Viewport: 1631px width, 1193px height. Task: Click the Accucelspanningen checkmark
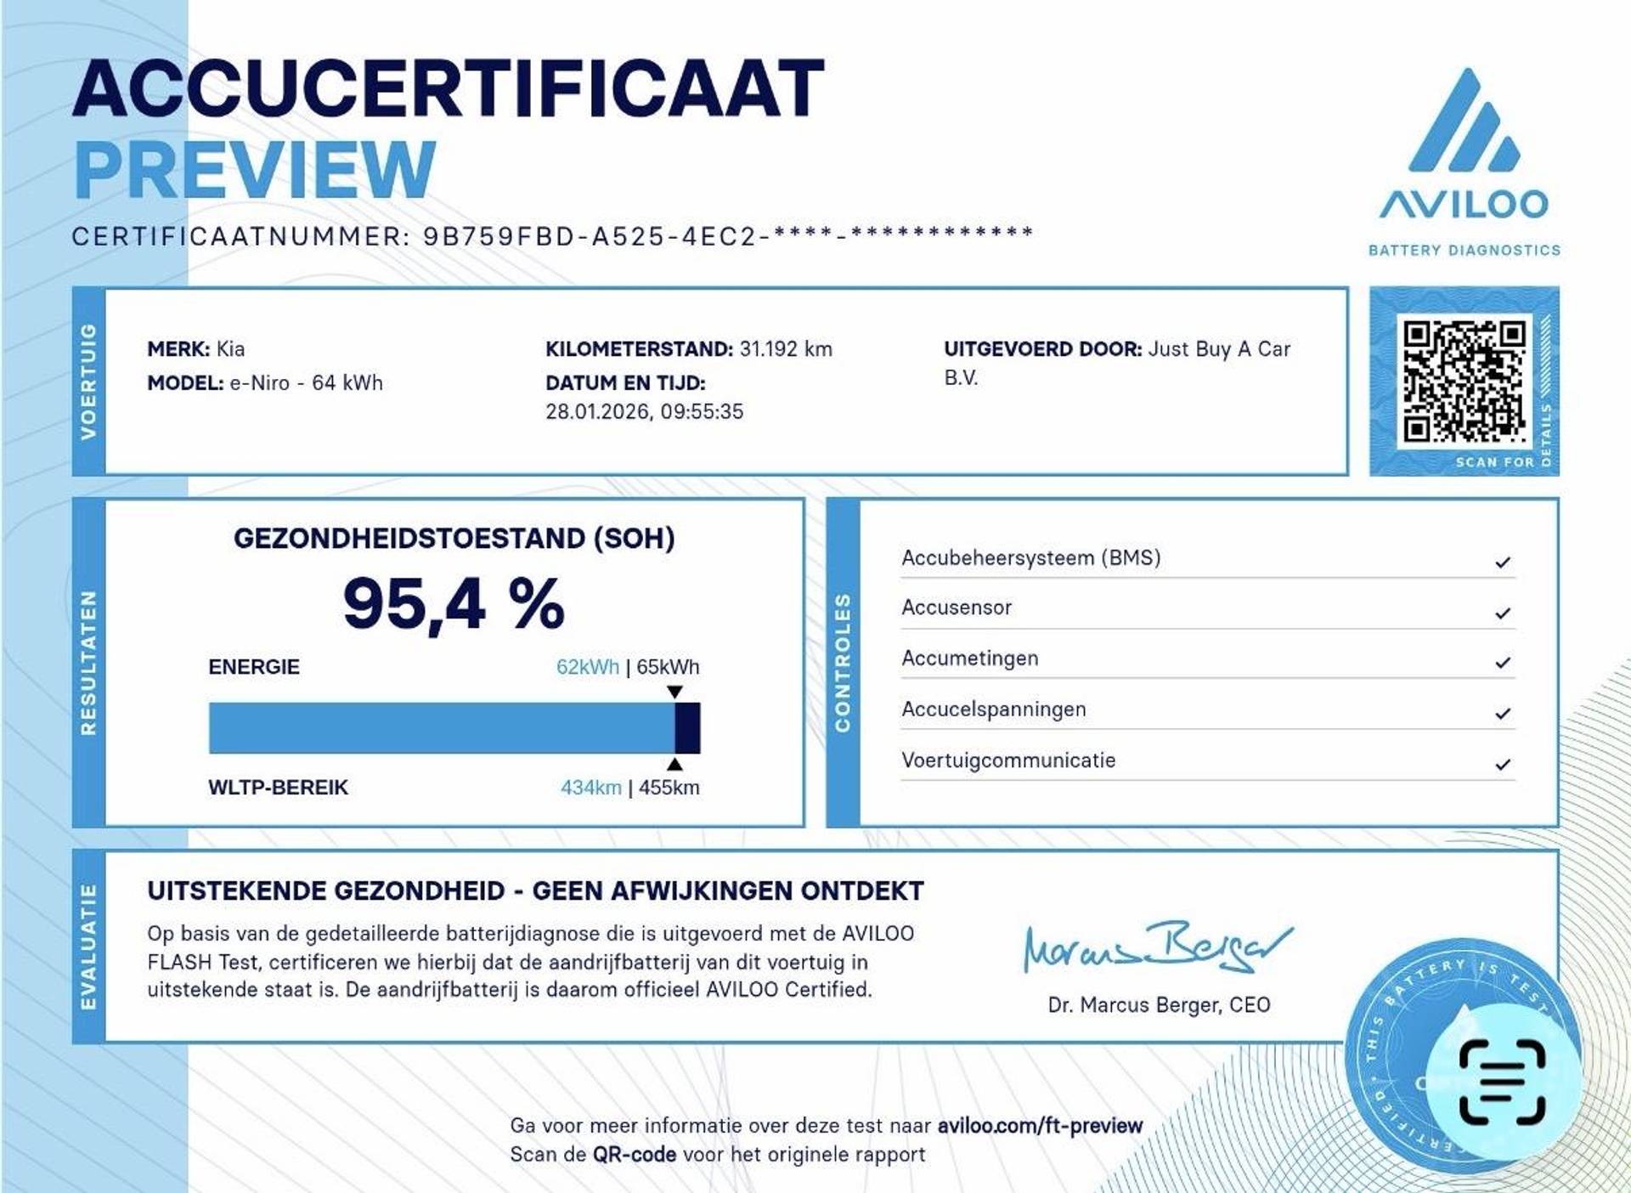coord(1502,714)
